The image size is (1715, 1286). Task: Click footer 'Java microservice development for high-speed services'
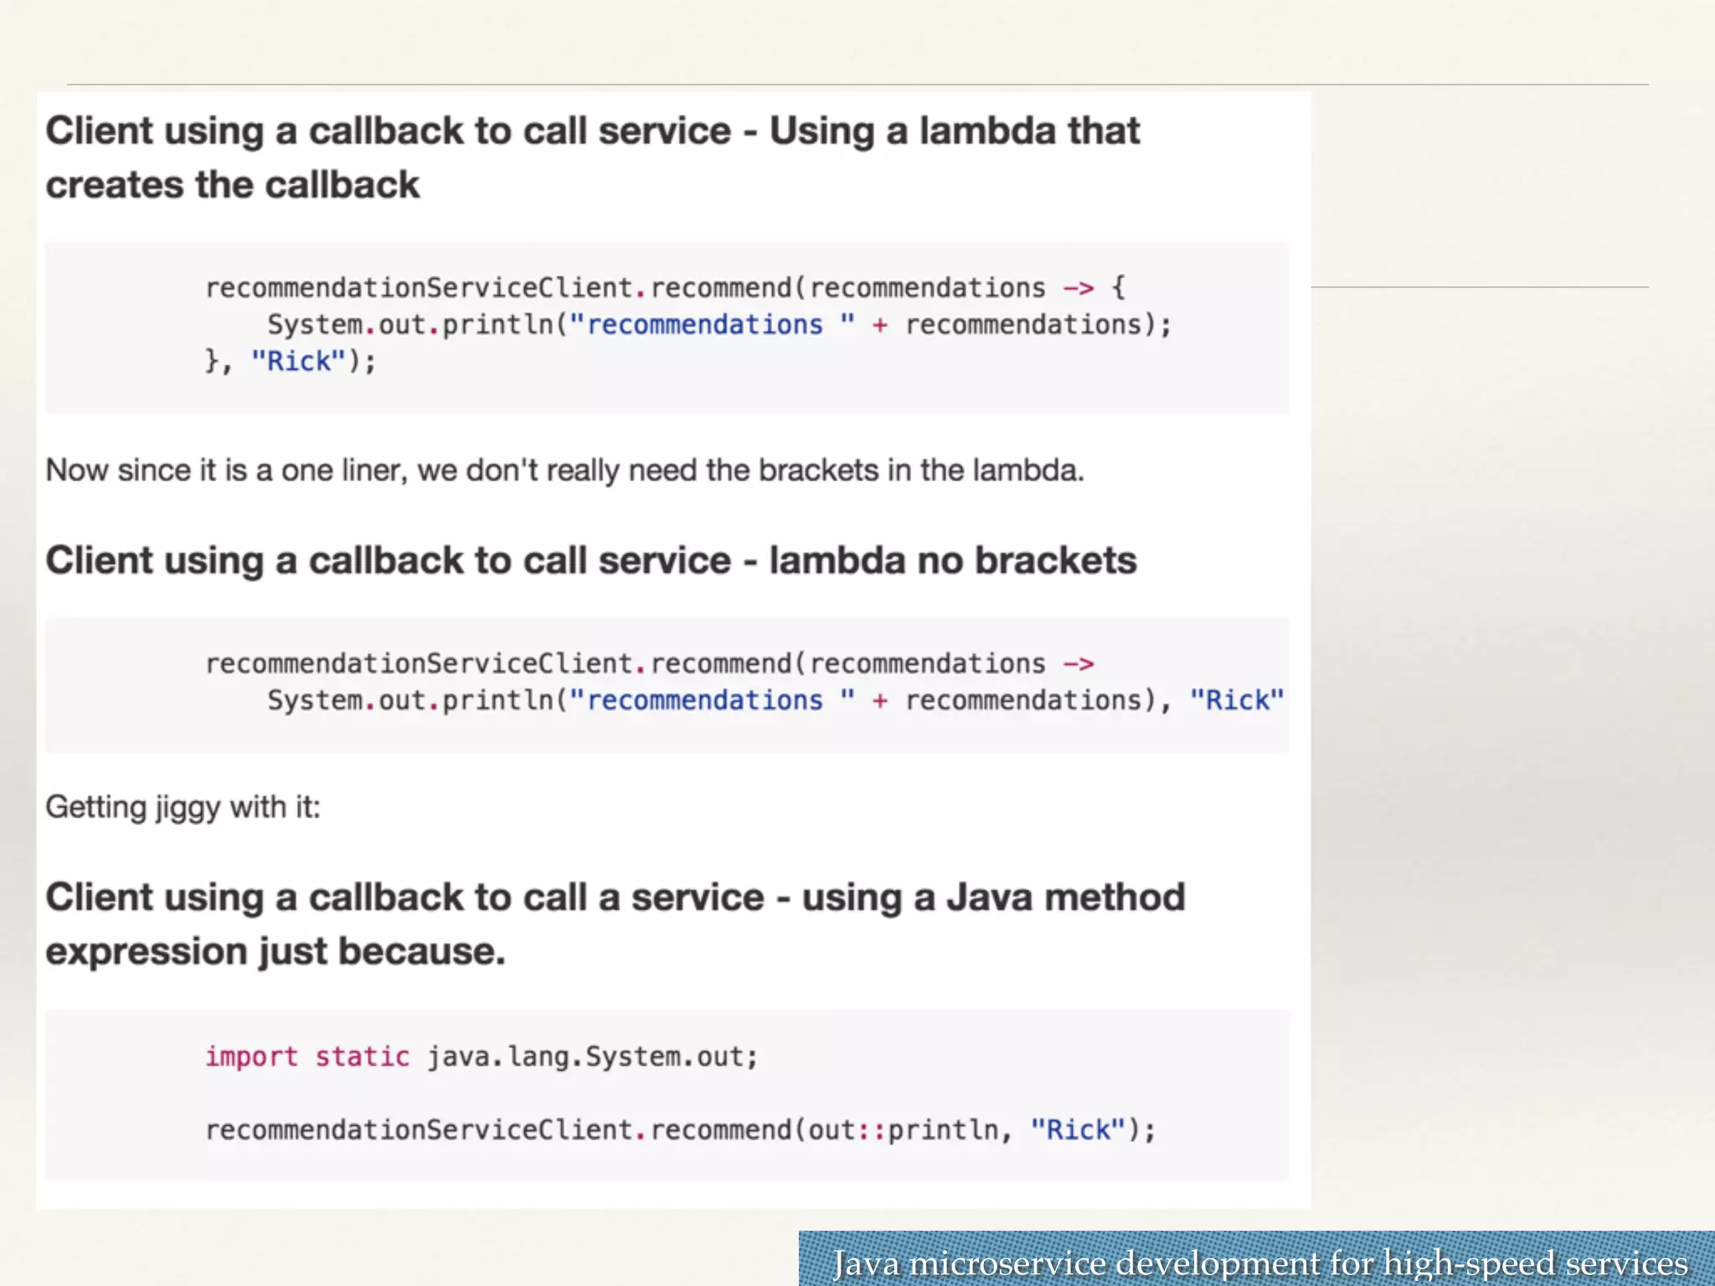pos(1260,1263)
